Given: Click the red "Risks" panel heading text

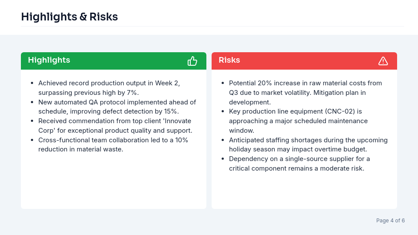Looking at the screenshot, I should (229, 60).
